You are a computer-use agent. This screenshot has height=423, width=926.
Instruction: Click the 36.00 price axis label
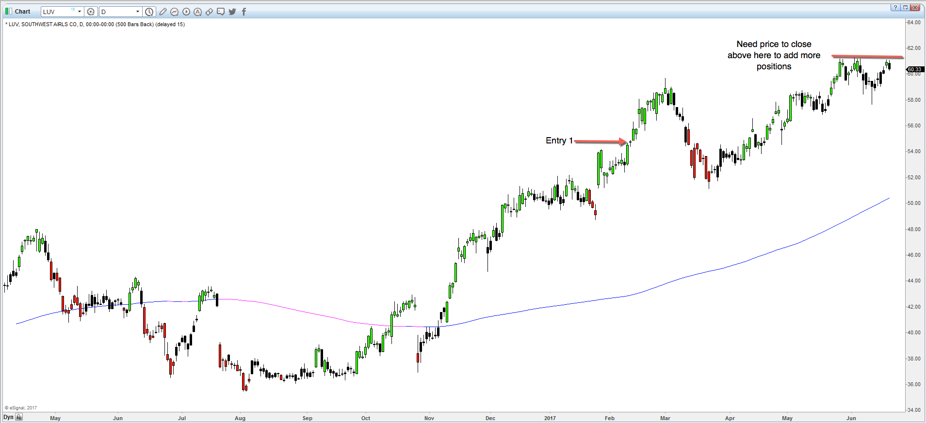click(x=914, y=384)
